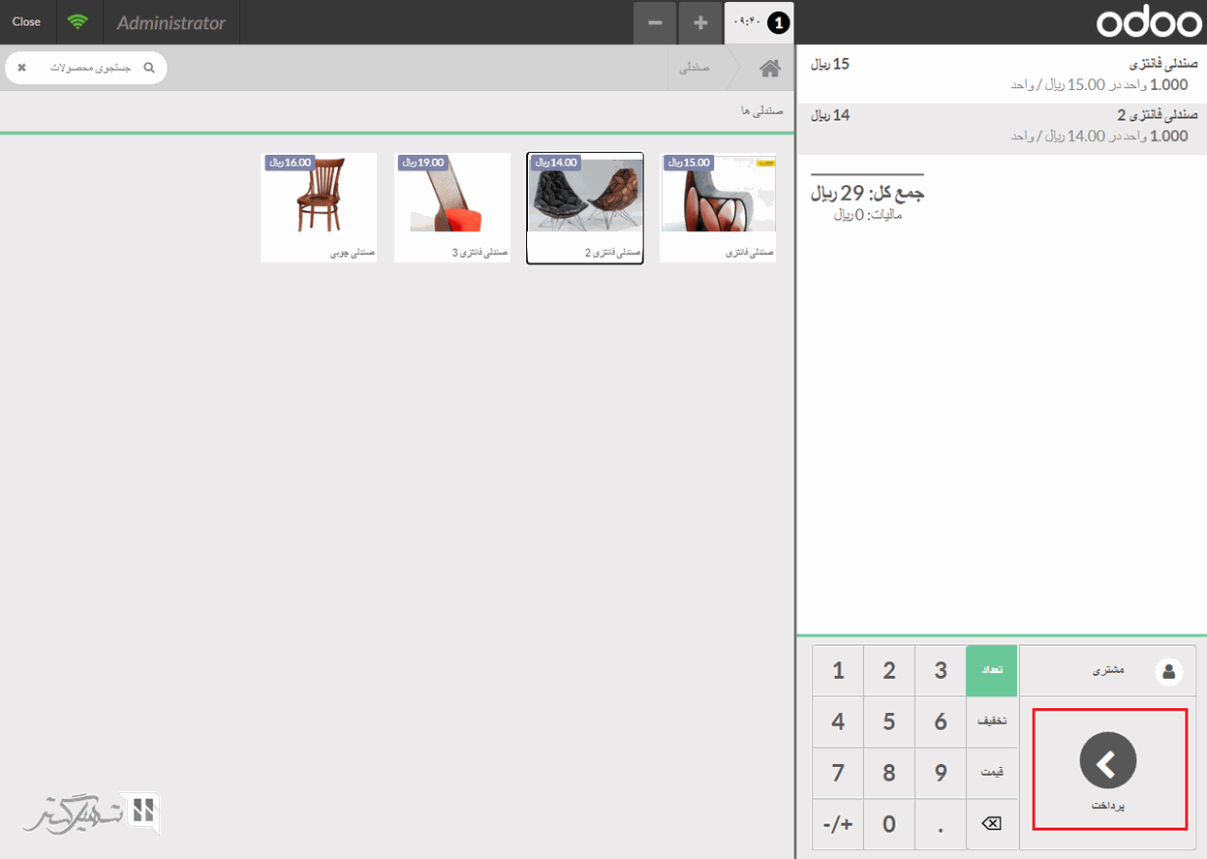1207x859 pixels.
Task: Select the quantity (تعداد) mode button
Action: (x=992, y=670)
